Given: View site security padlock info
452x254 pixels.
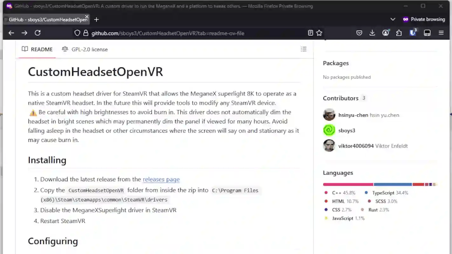Looking at the screenshot, I should tap(85, 33).
